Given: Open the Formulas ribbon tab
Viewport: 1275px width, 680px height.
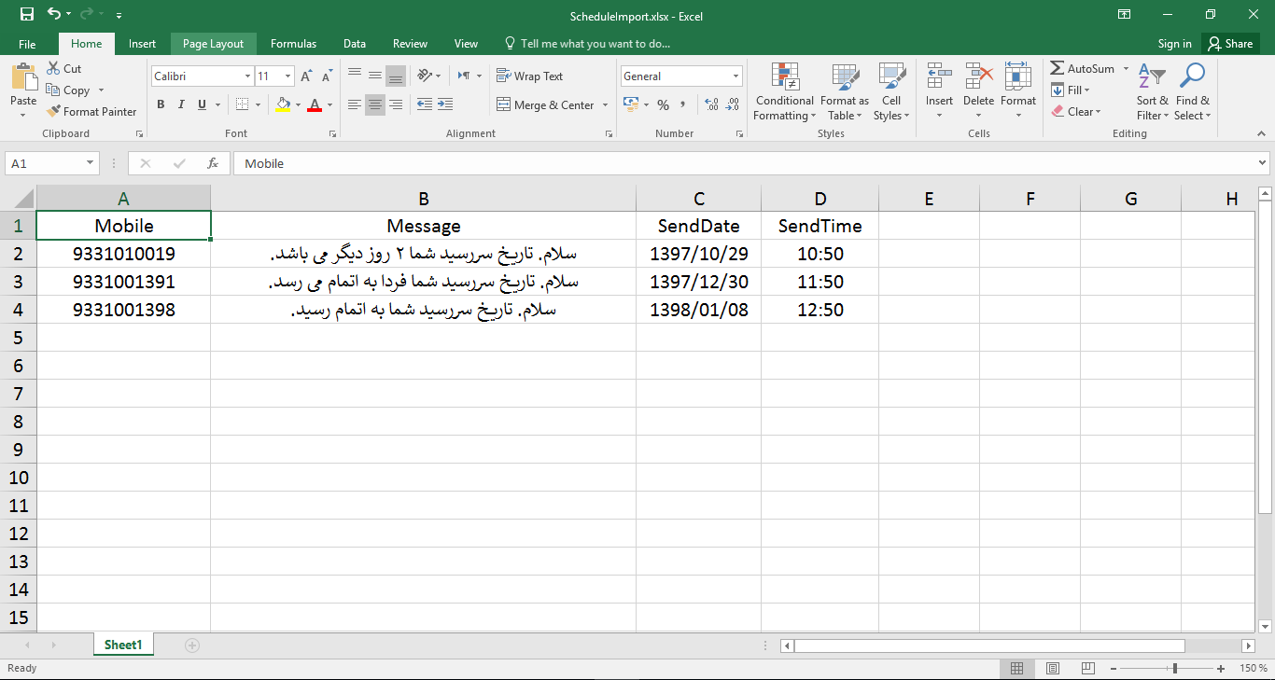Looking at the screenshot, I should pyautogui.click(x=293, y=43).
